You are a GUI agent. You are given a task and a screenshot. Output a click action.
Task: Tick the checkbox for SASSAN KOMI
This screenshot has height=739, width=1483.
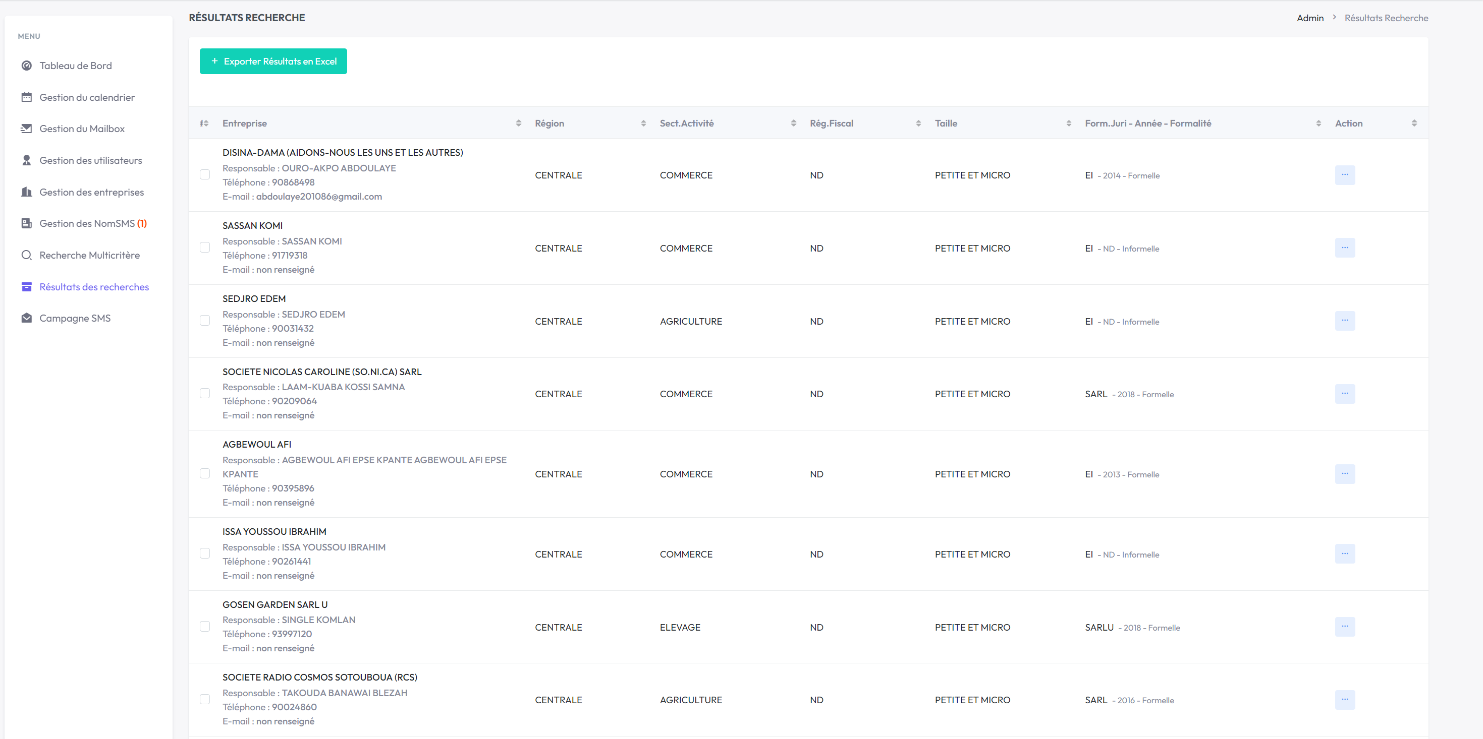[205, 248]
